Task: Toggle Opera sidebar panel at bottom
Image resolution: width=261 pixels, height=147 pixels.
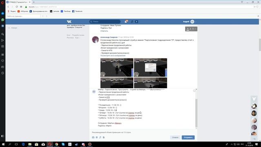Action: 3,136
